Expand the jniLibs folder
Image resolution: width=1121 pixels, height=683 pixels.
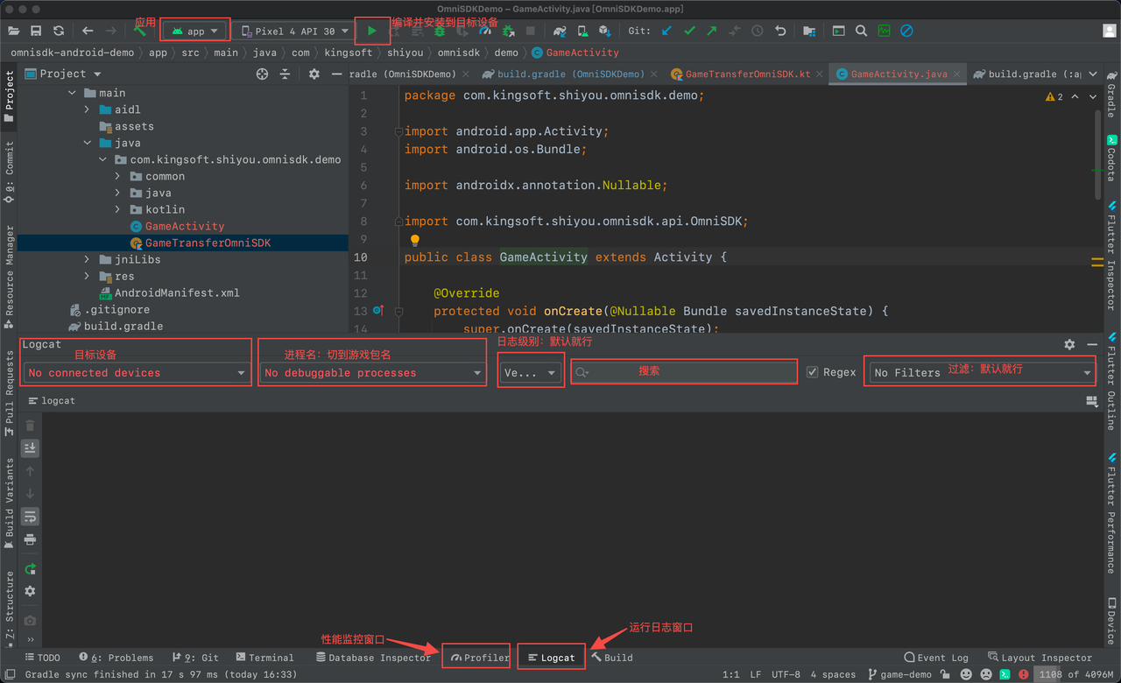coord(87,259)
